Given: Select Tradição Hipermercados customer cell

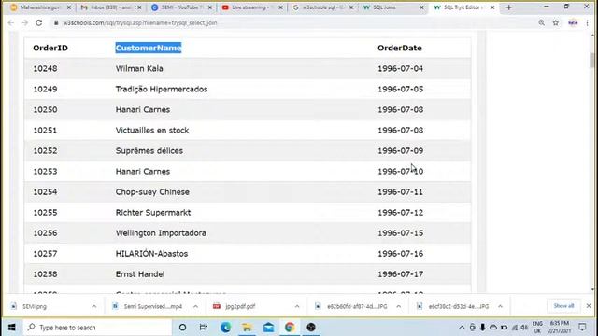Looking at the screenshot, I should click(162, 90).
